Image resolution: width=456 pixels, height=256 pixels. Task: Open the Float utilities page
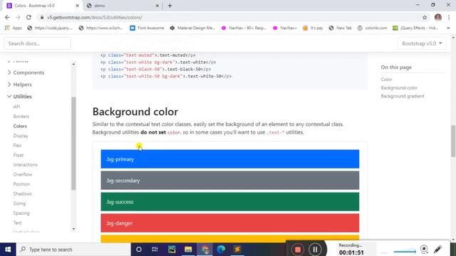click(x=19, y=155)
